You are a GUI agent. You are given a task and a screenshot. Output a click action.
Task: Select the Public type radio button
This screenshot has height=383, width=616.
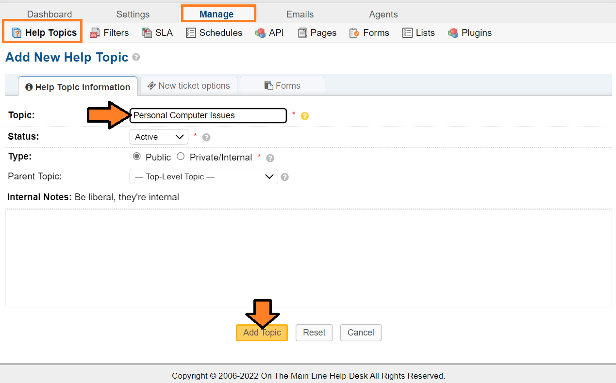136,157
